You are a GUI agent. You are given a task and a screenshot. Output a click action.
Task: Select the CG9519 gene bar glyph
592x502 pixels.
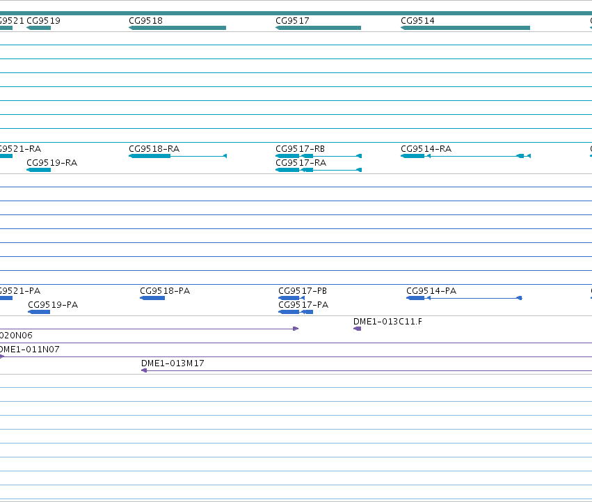coord(38,28)
